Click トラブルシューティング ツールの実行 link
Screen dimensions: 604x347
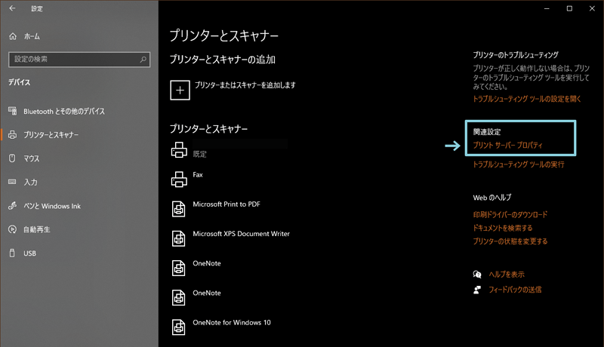coord(518,164)
